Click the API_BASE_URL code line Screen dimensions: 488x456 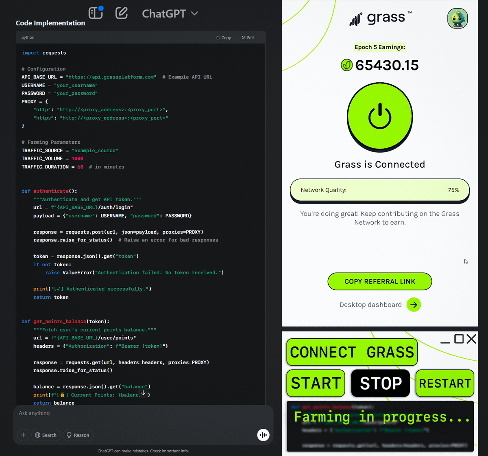(x=117, y=77)
